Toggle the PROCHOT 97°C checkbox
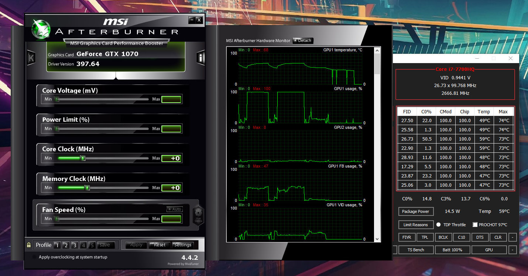The image size is (528, 276). coord(475,225)
